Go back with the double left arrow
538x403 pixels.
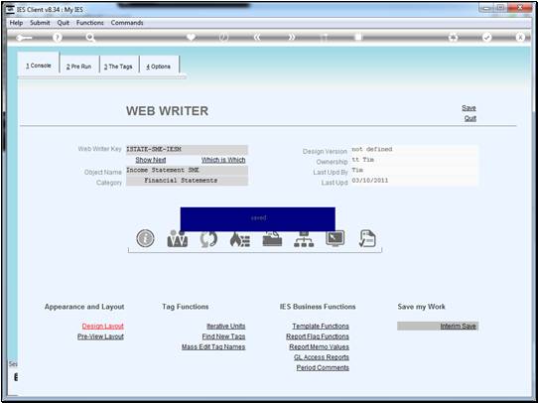(257, 38)
